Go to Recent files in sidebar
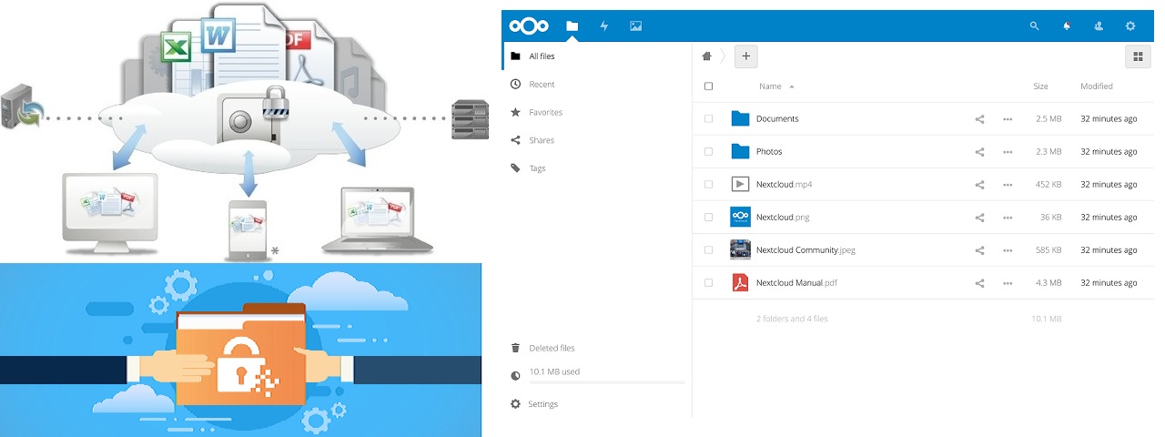Viewport: 1165px width, 437px height. pyautogui.click(x=542, y=85)
